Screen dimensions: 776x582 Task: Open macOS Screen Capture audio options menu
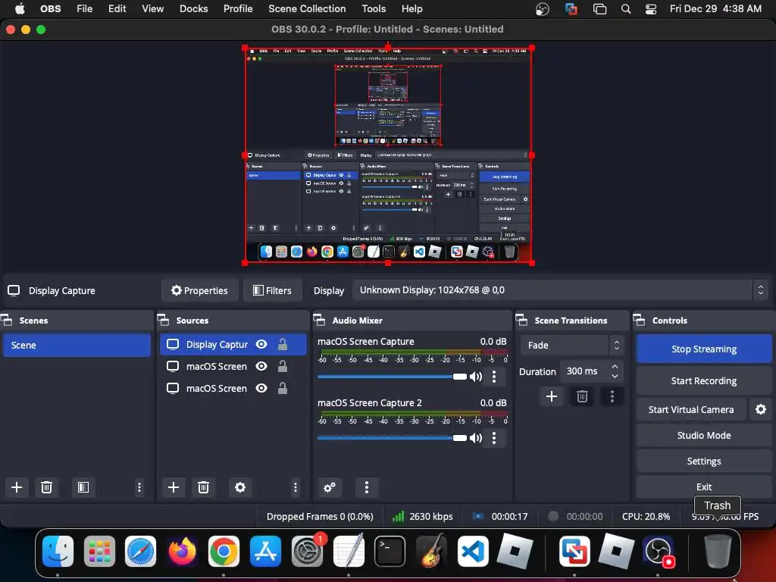tap(494, 377)
